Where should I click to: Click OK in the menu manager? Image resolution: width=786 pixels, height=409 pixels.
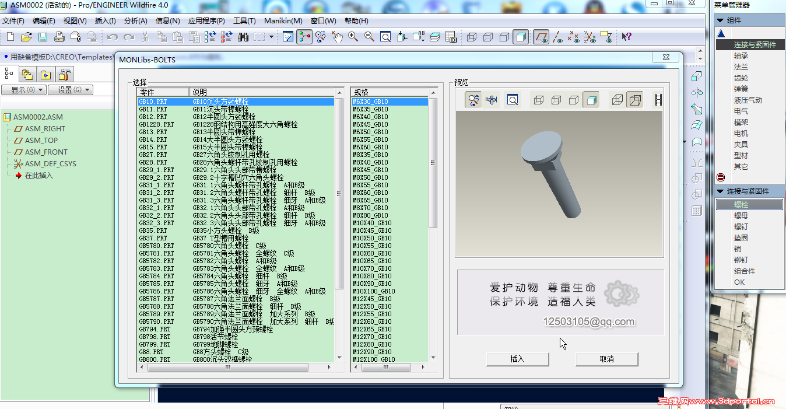click(x=739, y=282)
